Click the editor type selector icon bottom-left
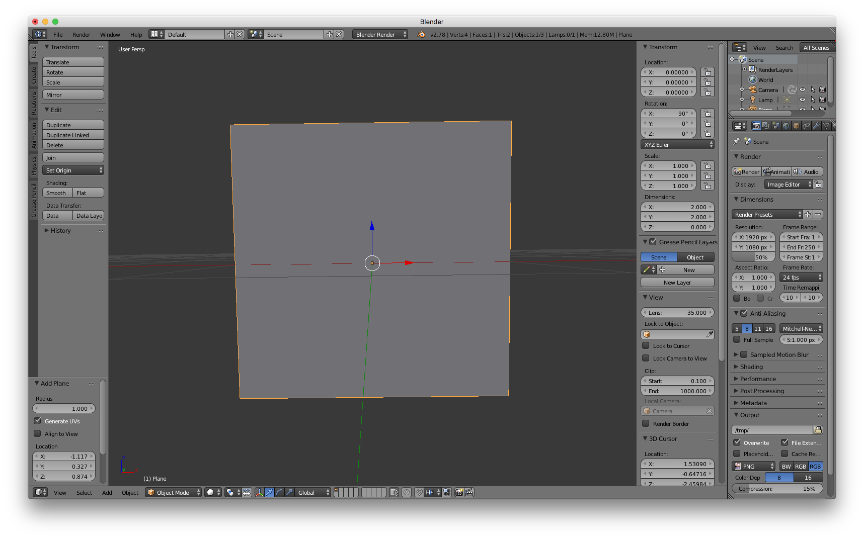This screenshot has width=864, height=539. [x=40, y=492]
